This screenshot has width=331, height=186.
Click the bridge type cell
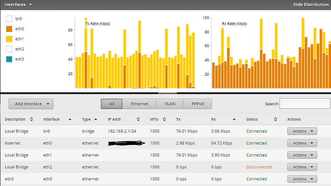[x=88, y=131]
